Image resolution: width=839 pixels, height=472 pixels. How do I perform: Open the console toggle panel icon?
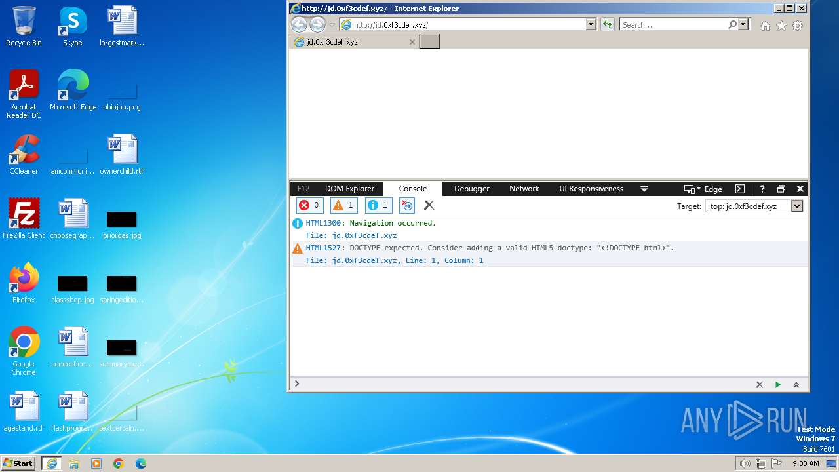coord(740,189)
